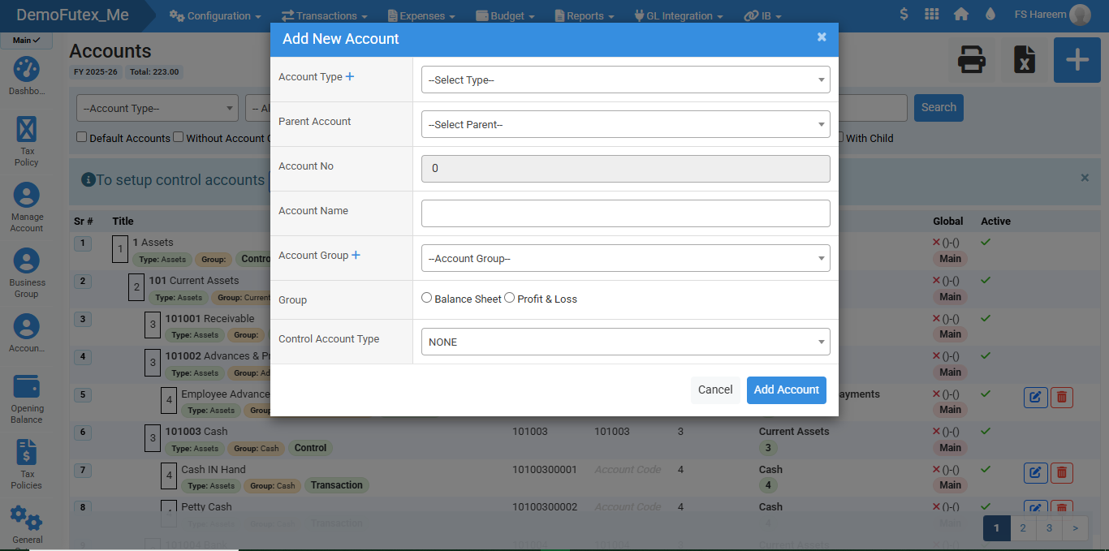Click the Account Name text field
Image resolution: width=1109 pixels, height=551 pixels.
tap(625, 213)
